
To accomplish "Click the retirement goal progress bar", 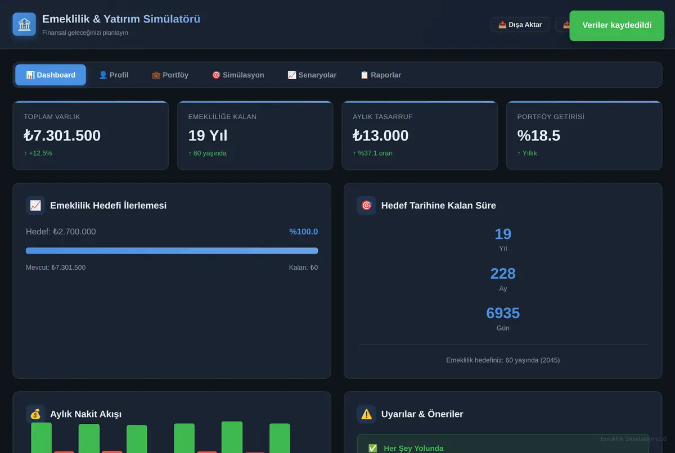I will pos(172,251).
